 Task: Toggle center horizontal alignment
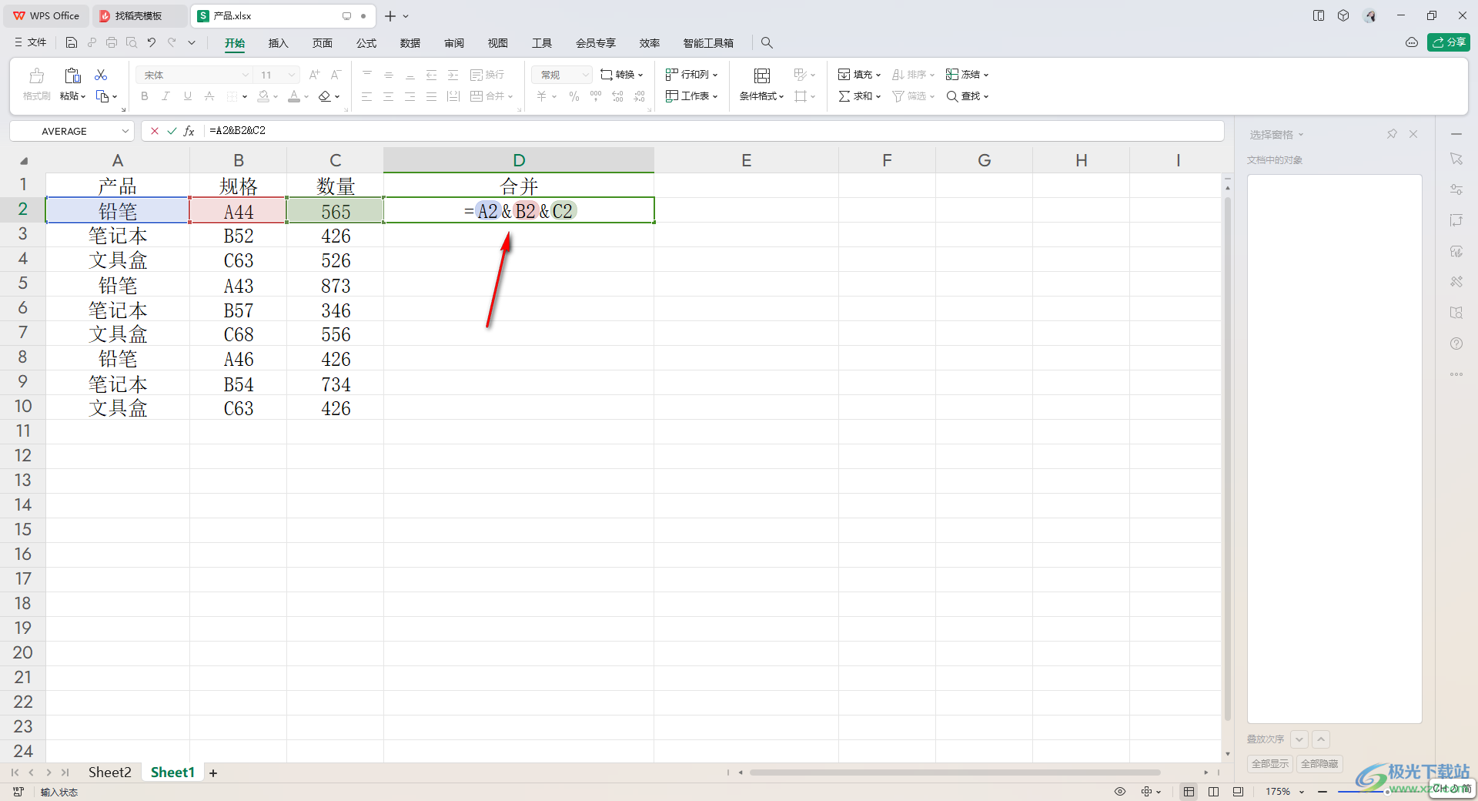click(x=389, y=96)
